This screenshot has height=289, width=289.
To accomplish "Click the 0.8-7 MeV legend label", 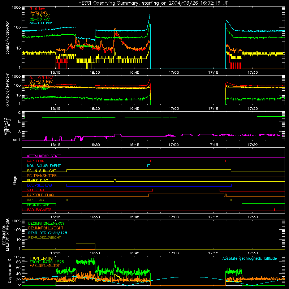I will tap(39, 85).
